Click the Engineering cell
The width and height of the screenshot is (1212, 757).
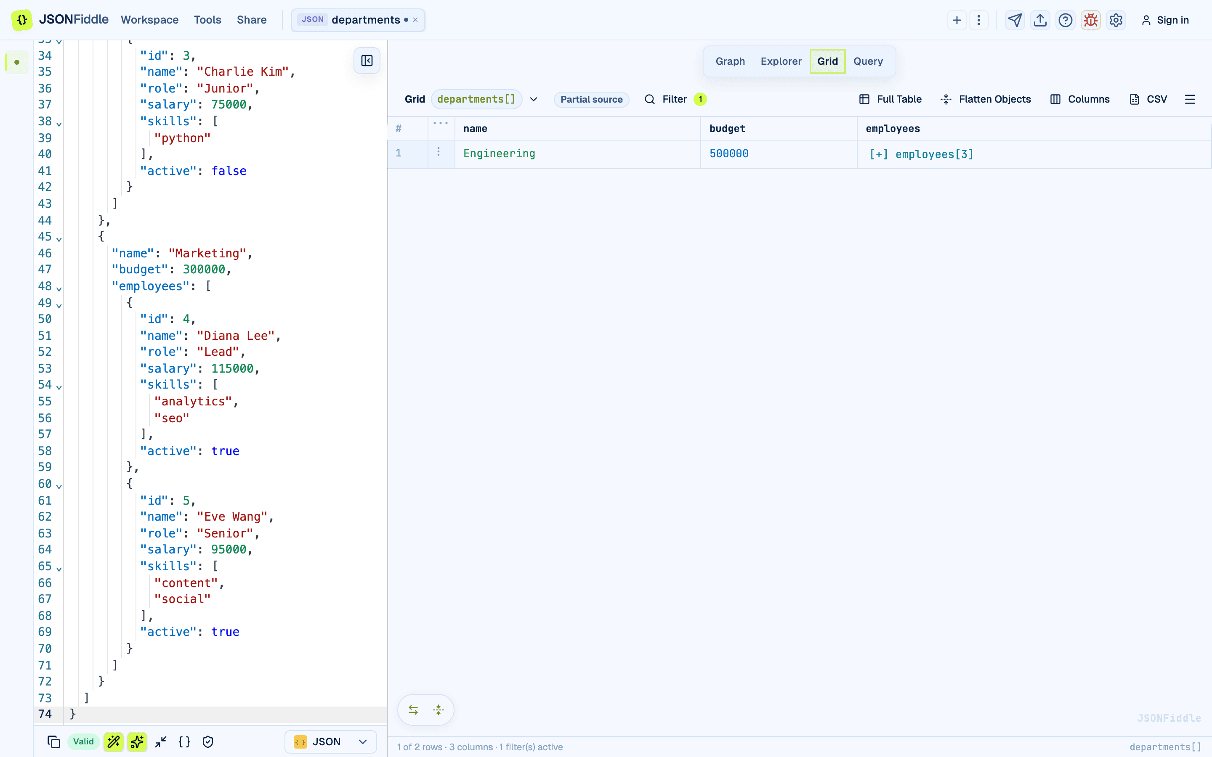pos(577,154)
